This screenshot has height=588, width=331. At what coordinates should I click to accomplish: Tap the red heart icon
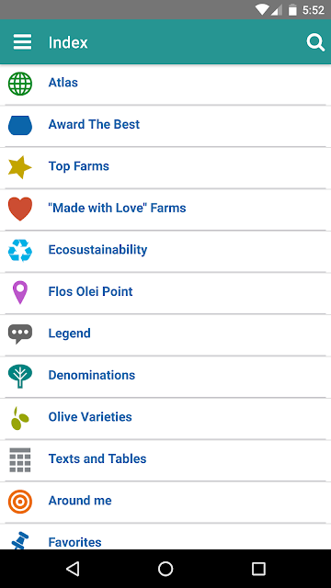[x=20, y=209]
